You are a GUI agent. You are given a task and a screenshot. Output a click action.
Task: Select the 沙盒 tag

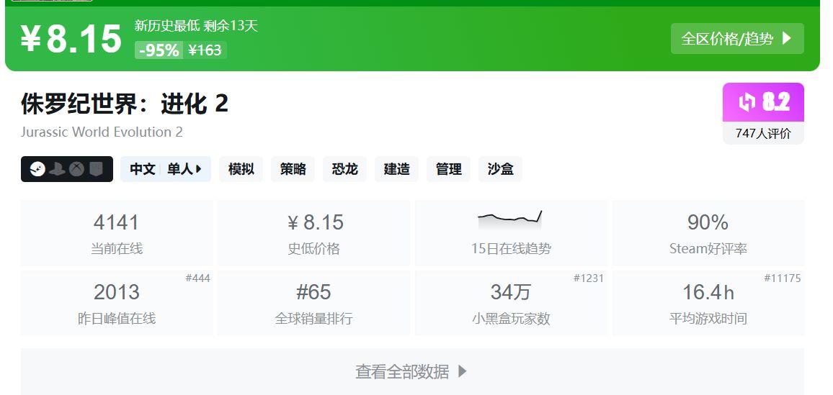(500, 169)
